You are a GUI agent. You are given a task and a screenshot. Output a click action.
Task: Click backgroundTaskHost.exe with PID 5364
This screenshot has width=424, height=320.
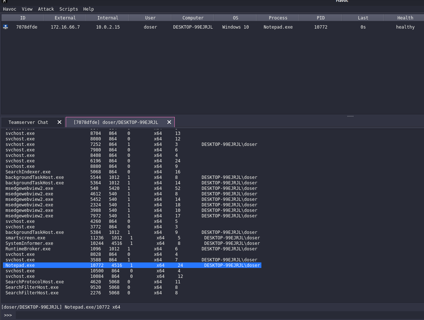(x=35, y=183)
